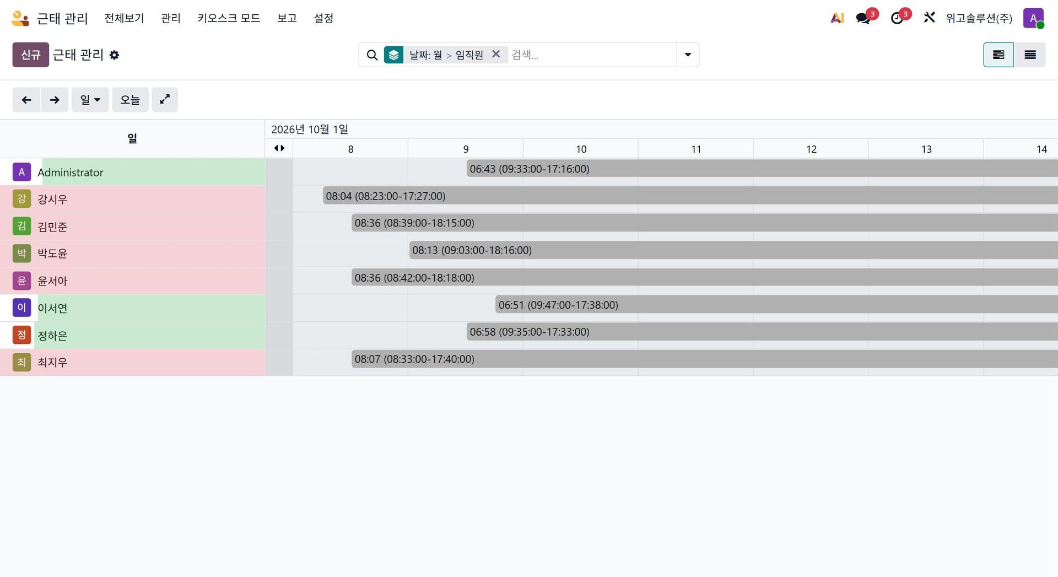Open the activities clock icon
The height and width of the screenshot is (577, 1058).
pos(897,18)
